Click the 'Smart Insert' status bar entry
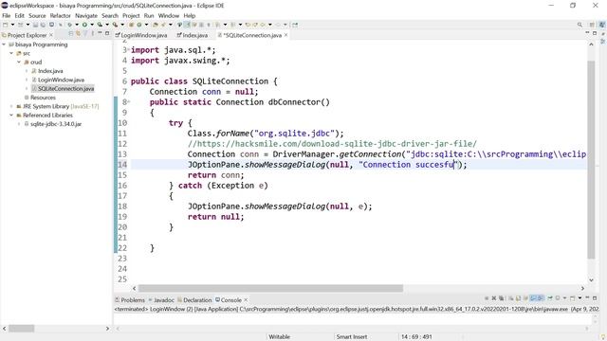The image size is (607, 341). [x=352, y=337]
